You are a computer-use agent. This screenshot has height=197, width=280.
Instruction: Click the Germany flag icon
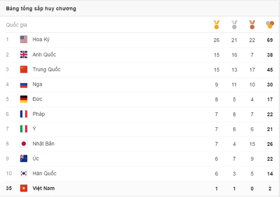coord(24,99)
